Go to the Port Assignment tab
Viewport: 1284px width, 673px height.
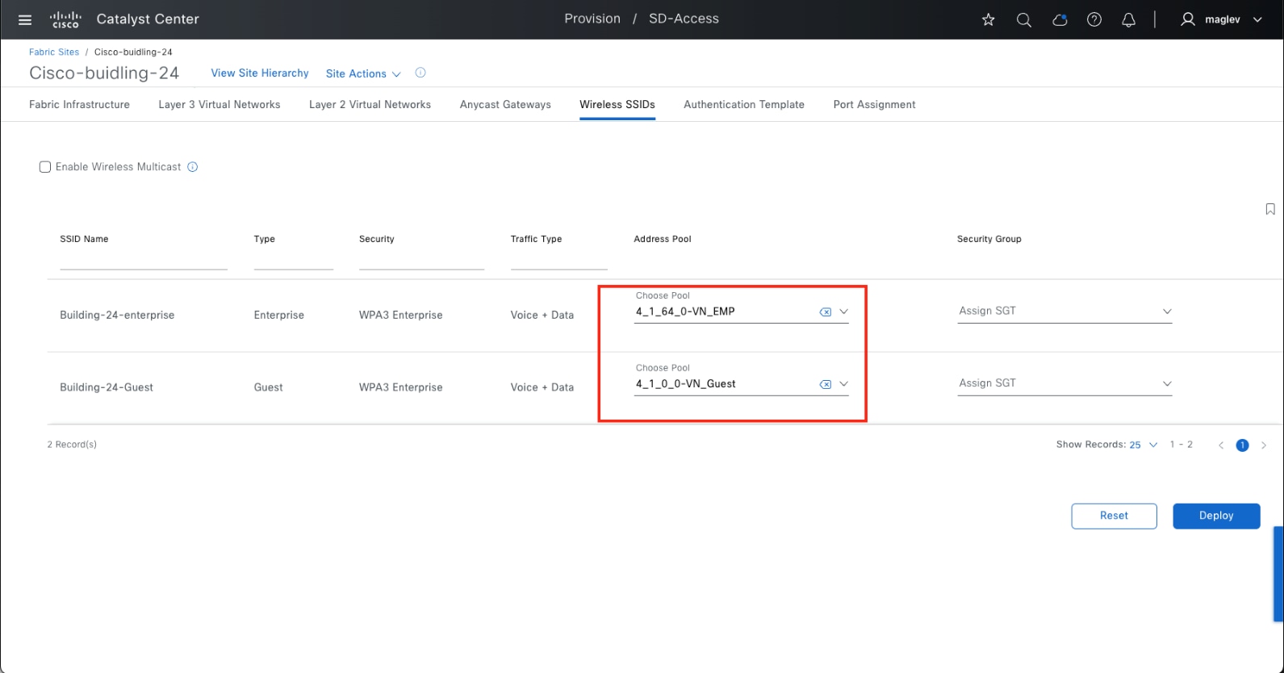point(874,105)
